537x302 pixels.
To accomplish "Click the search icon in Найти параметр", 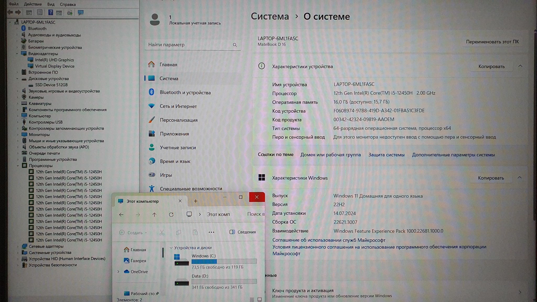I will (235, 45).
